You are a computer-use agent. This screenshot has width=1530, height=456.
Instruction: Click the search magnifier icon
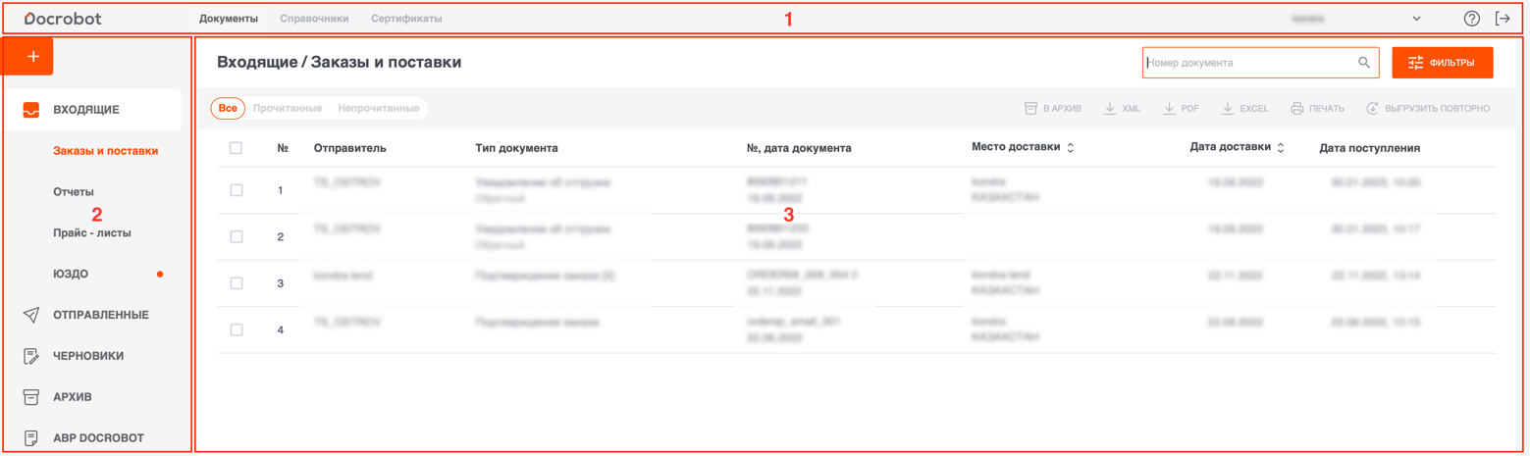(x=1363, y=63)
